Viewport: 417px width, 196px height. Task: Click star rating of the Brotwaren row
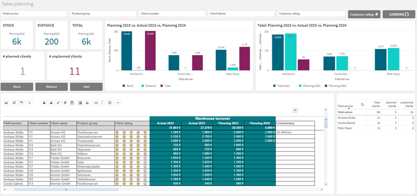[x=131, y=158]
